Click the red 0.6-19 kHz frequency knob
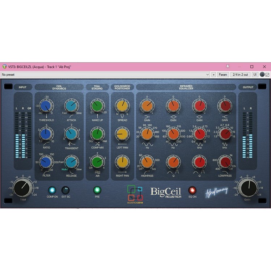 click(x=199, y=134)
